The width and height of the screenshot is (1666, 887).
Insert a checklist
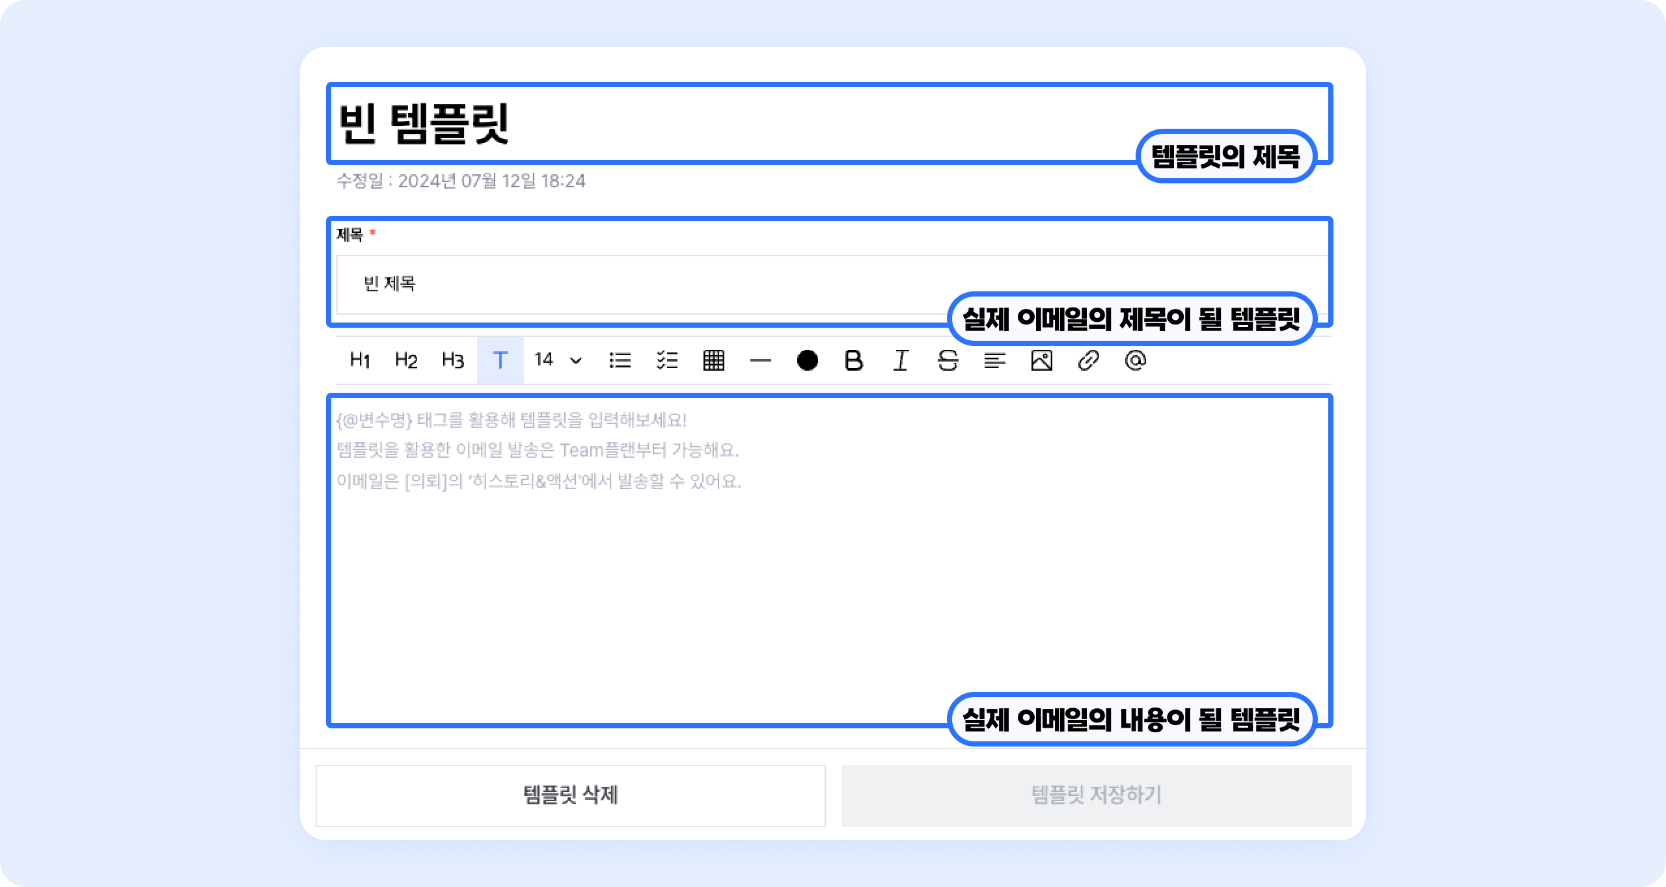click(x=667, y=360)
